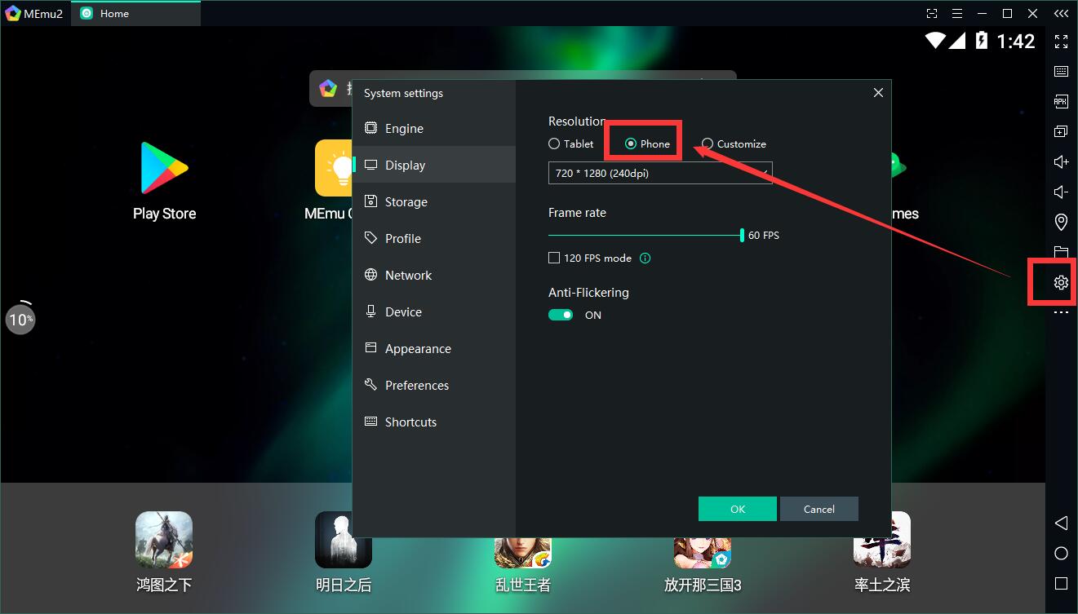Click the frame rate slider handle
Image resolution: width=1078 pixels, height=614 pixels.
click(742, 235)
